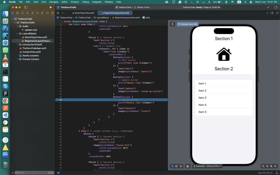Toggle the inspector panel on the right
The image size is (280, 175).
click(x=276, y=7)
